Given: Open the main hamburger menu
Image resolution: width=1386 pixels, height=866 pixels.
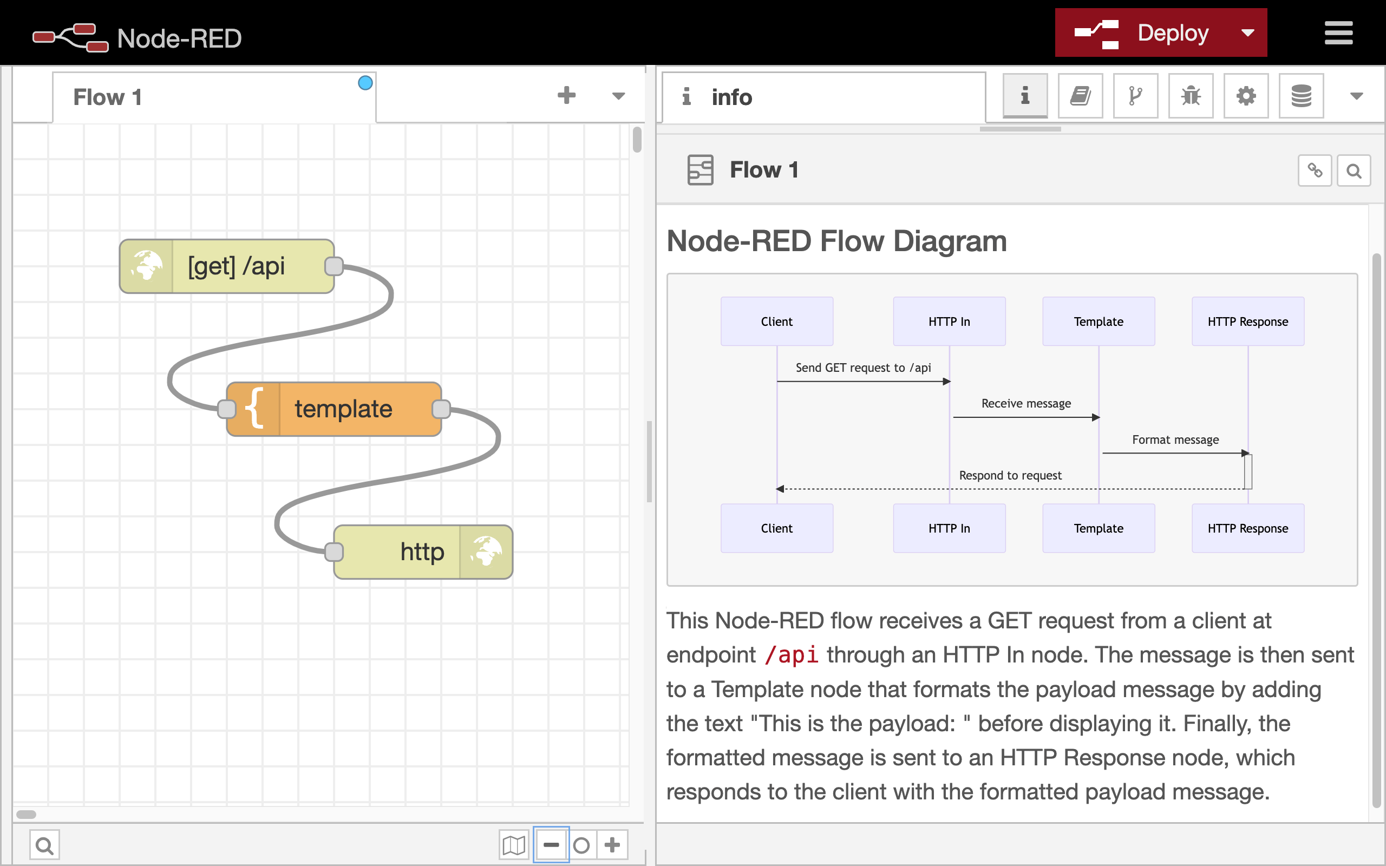Looking at the screenshot, I should click(1338, 32).
